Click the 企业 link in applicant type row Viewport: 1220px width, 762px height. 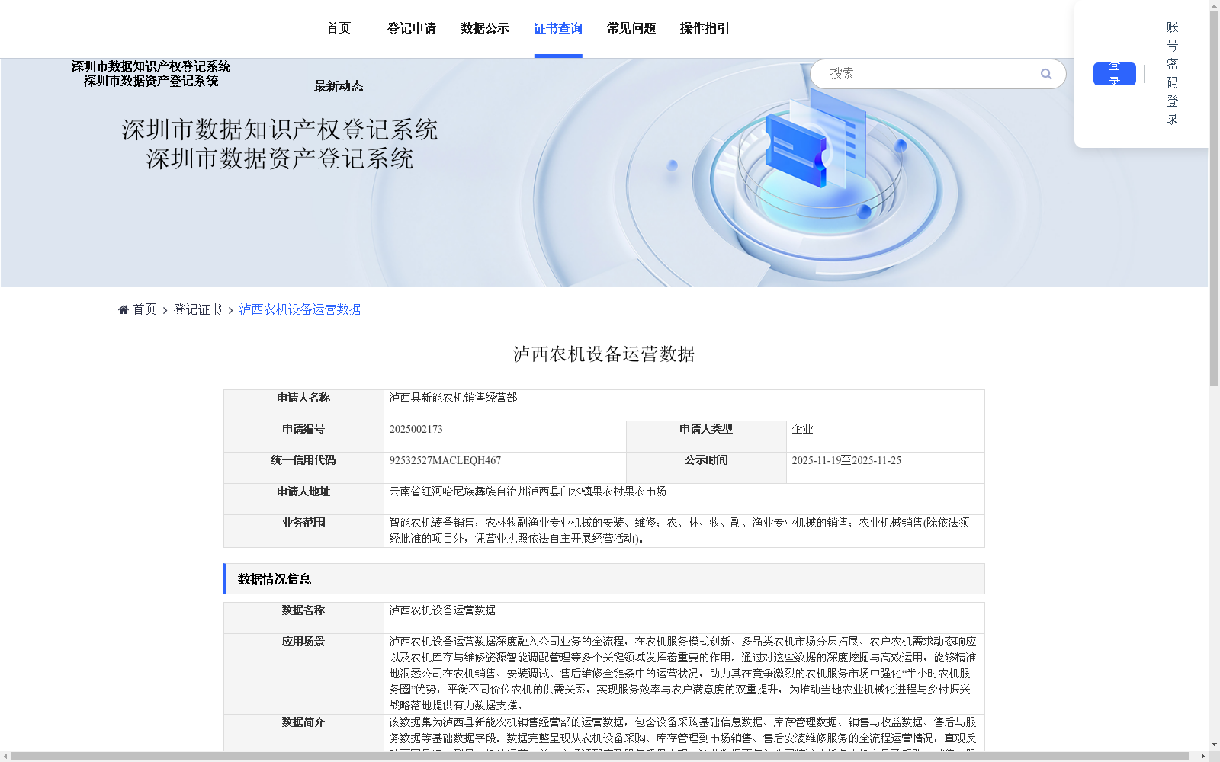click(803, 428)
